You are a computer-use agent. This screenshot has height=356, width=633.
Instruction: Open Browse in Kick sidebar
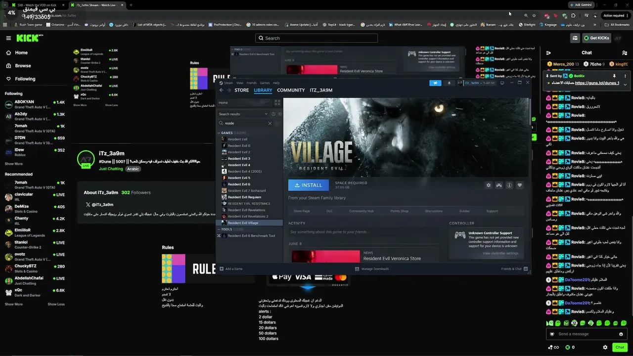23,66
